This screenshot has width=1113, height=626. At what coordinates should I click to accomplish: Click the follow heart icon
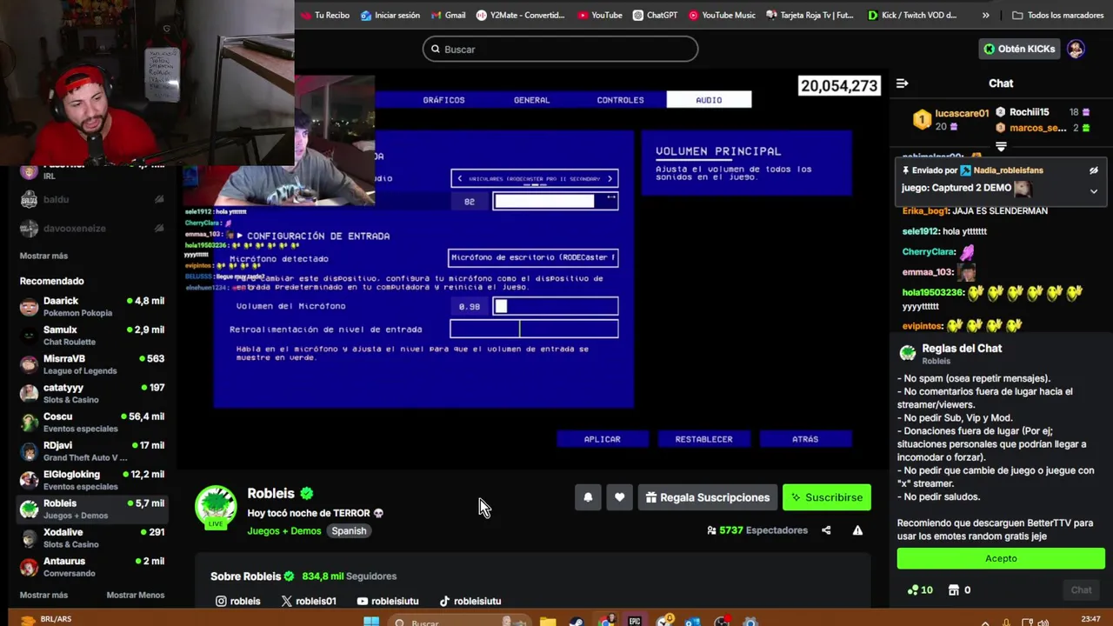[x=619, y=497]
